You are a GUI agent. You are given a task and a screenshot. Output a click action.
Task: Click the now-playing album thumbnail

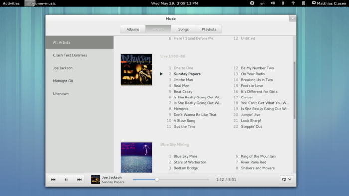(96, 180)
